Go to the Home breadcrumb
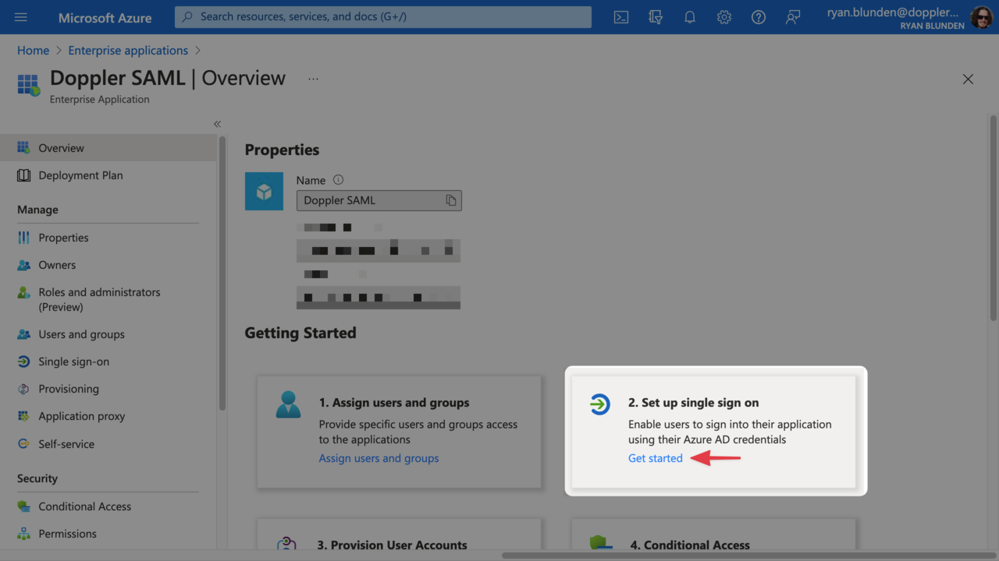Image resolution: width=999 pixels, height=561 pixels. (x=33, y=51)
